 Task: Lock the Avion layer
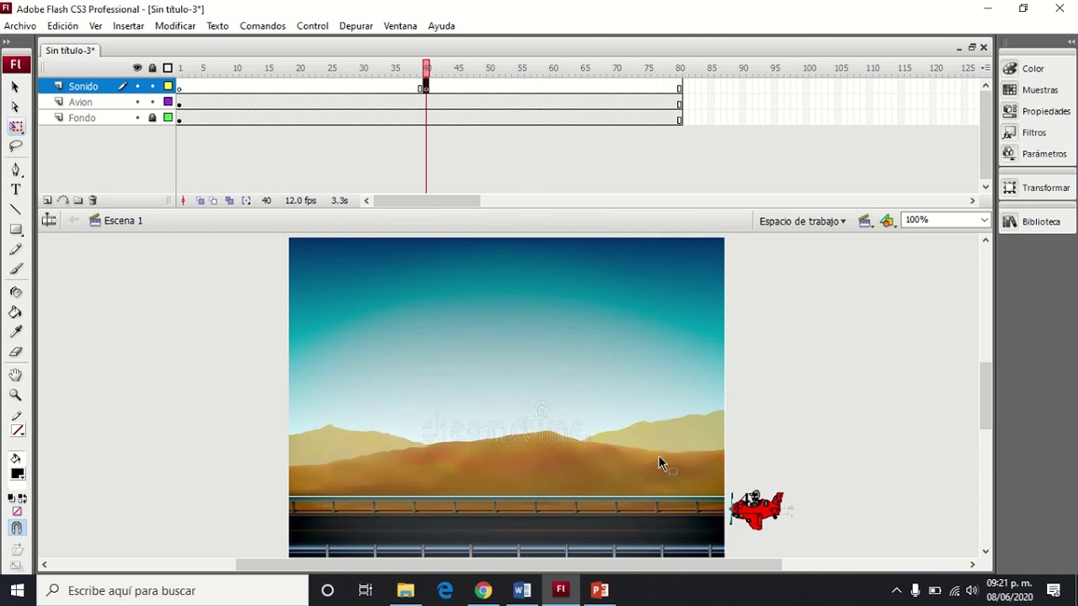point(152,102)
